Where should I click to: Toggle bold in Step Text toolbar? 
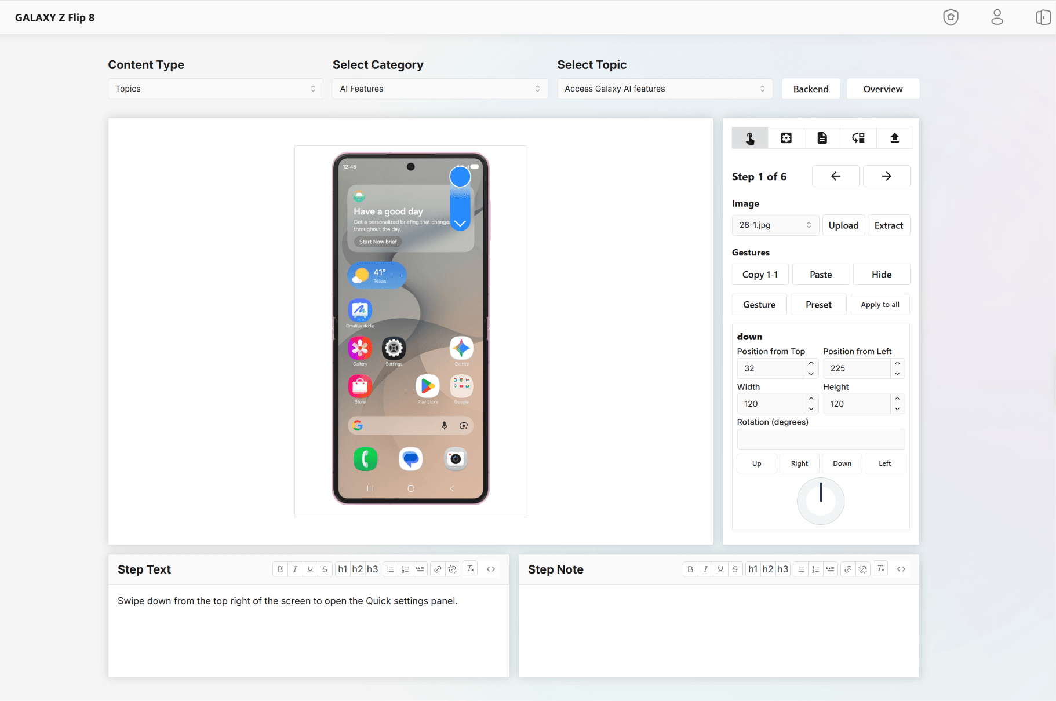click(x=280, y=569)
